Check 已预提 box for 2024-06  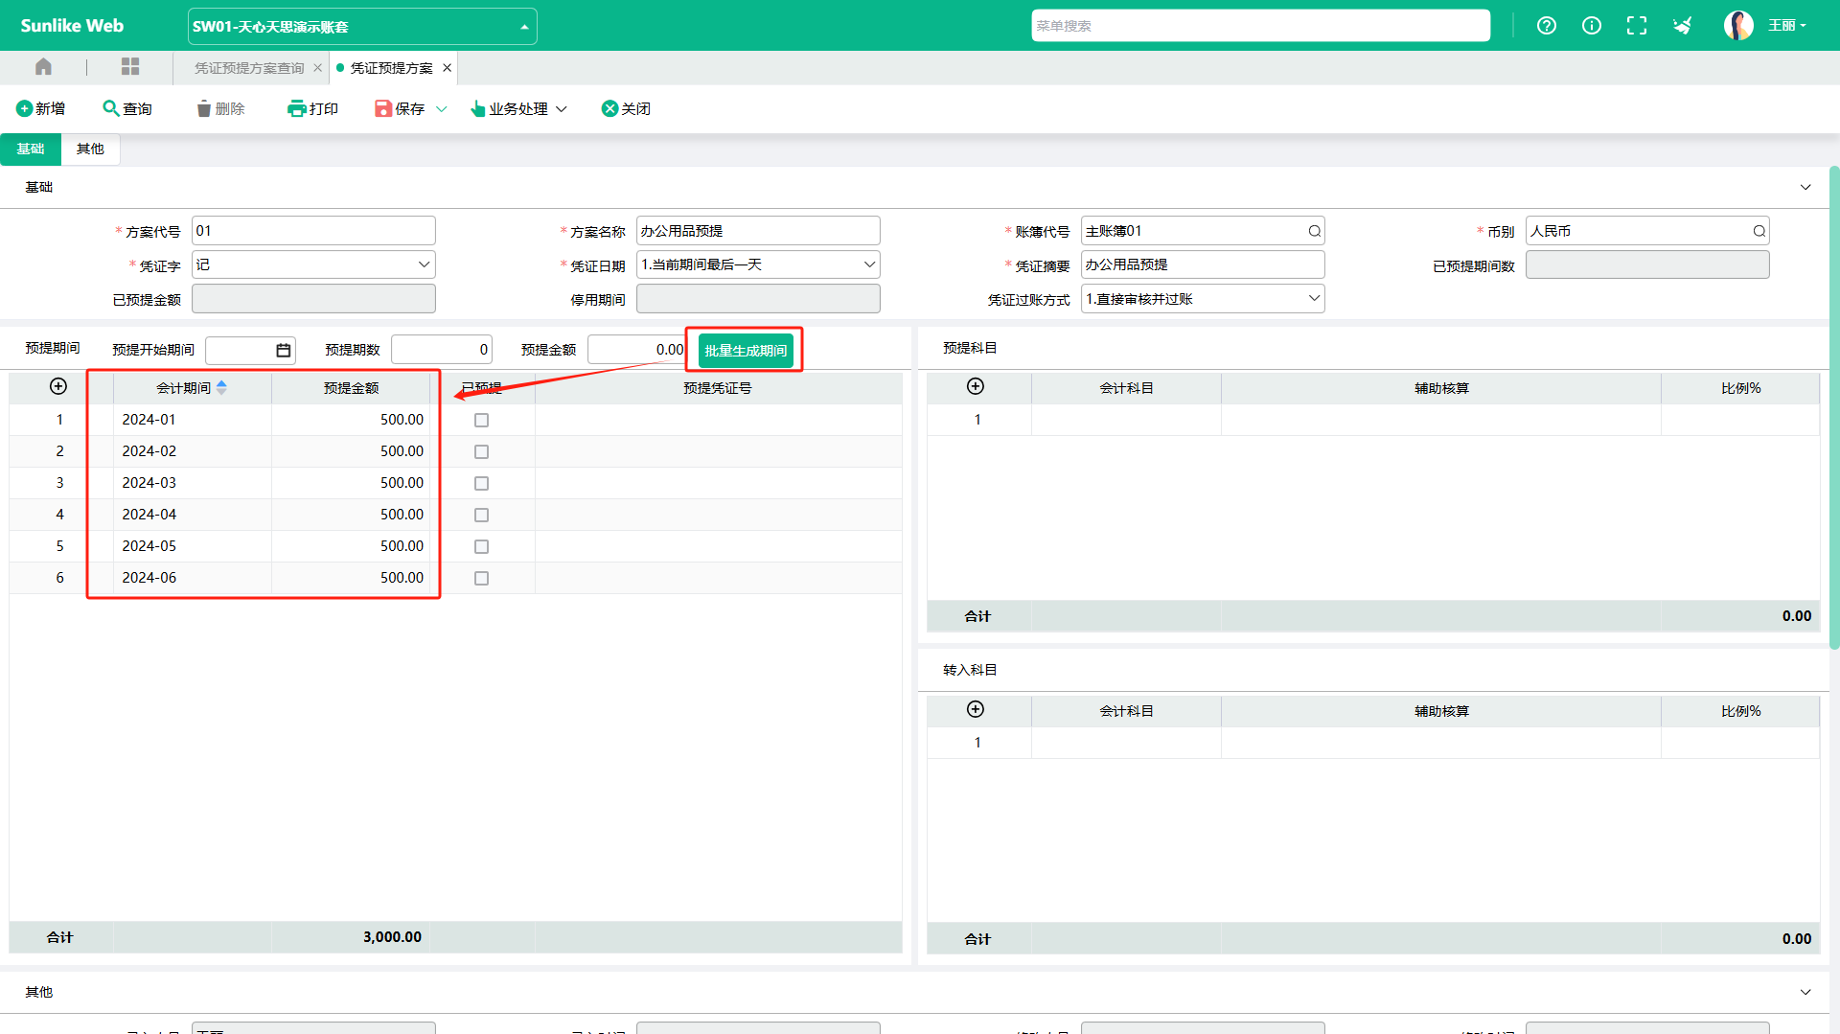[481, 579]
